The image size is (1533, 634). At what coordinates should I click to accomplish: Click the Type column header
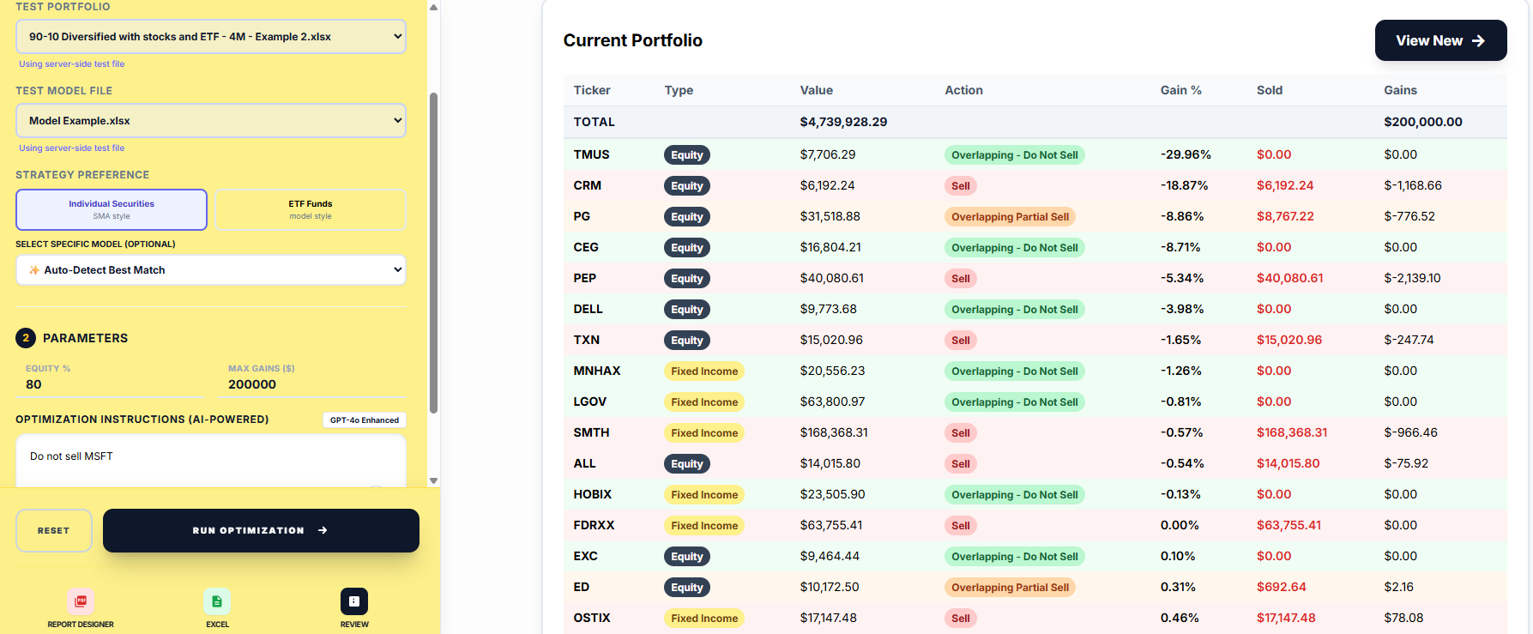click(x=679, y=90)
